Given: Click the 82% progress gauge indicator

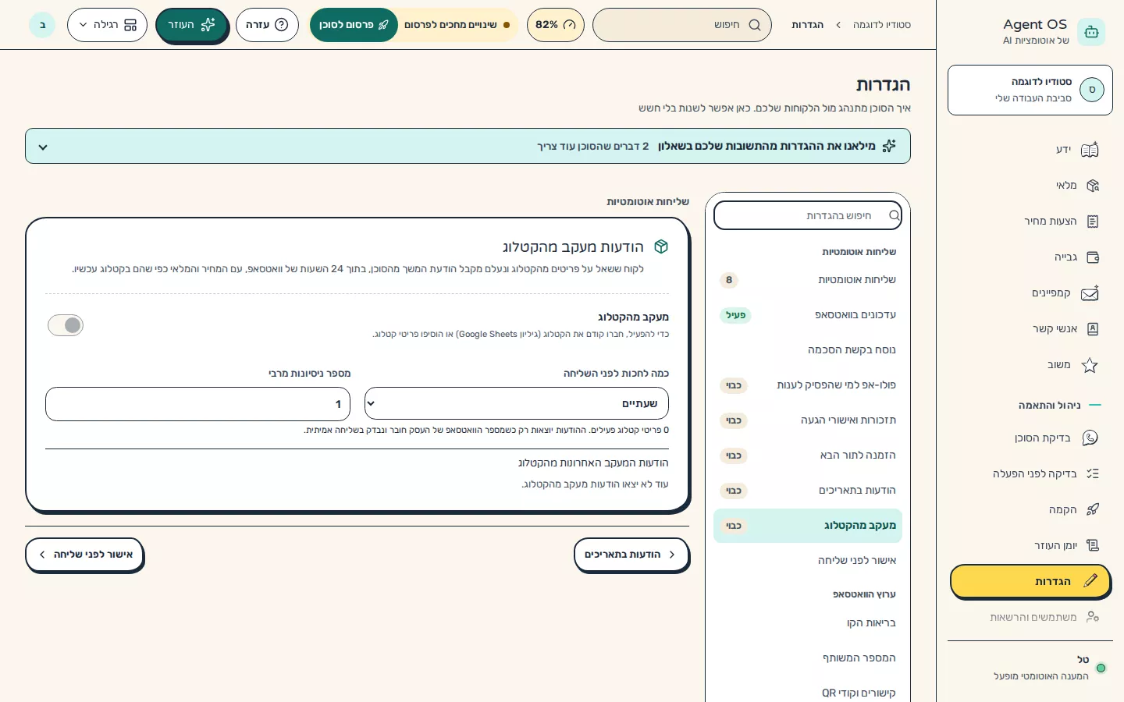Looking at the screenshot, I should 555,25.
